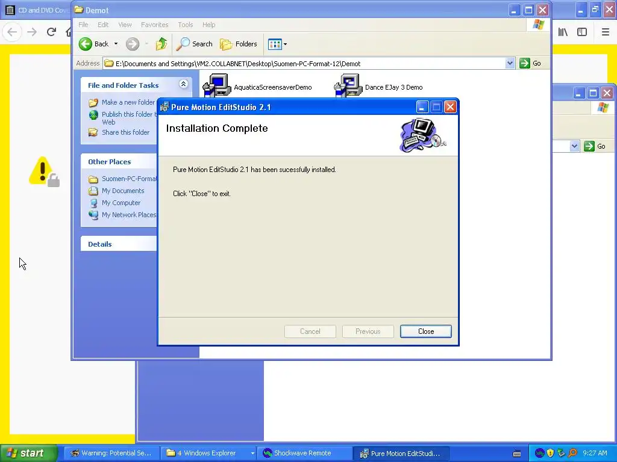617x462 pixels.
Task: Click the Start button
Action: [x=28, y=453]
